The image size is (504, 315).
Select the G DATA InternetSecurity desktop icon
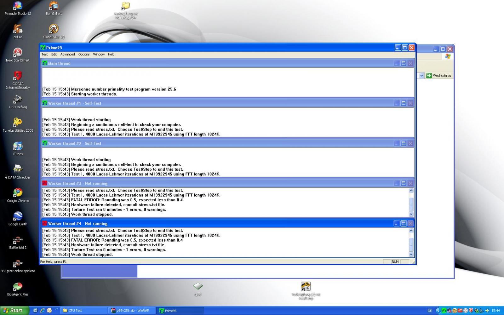[x=18, y=80]
